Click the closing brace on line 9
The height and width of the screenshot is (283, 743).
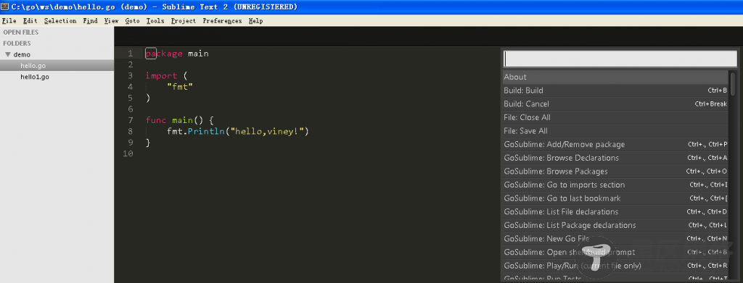[148, 142]
